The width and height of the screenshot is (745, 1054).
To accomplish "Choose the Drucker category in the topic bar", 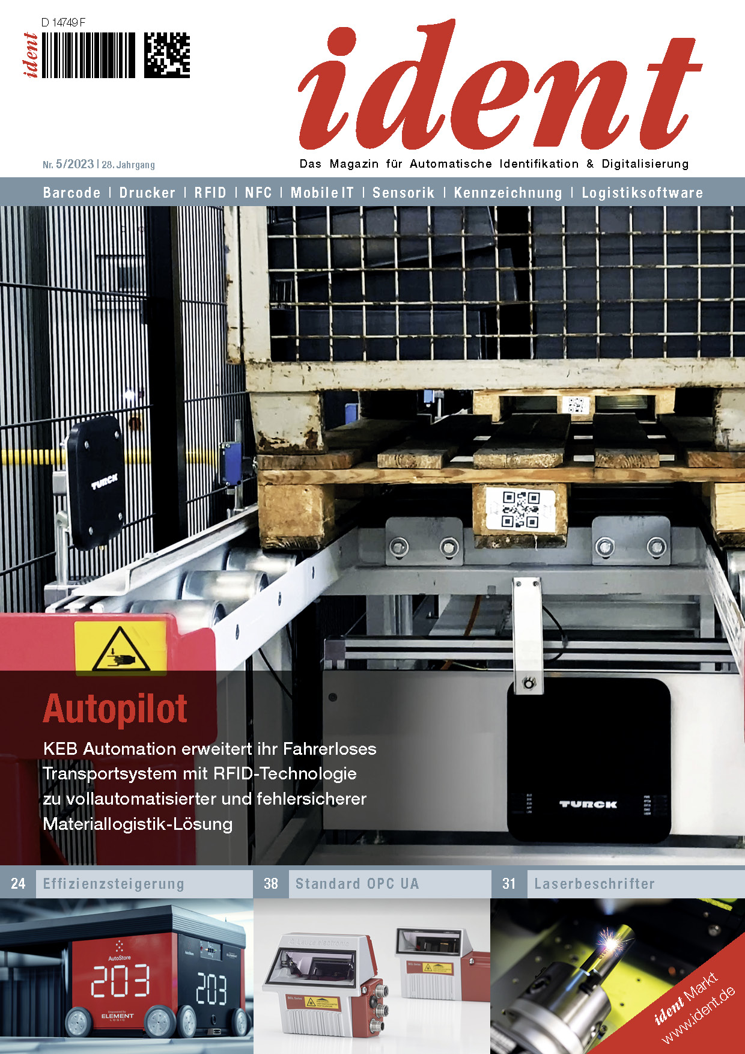I will (147, 193).
